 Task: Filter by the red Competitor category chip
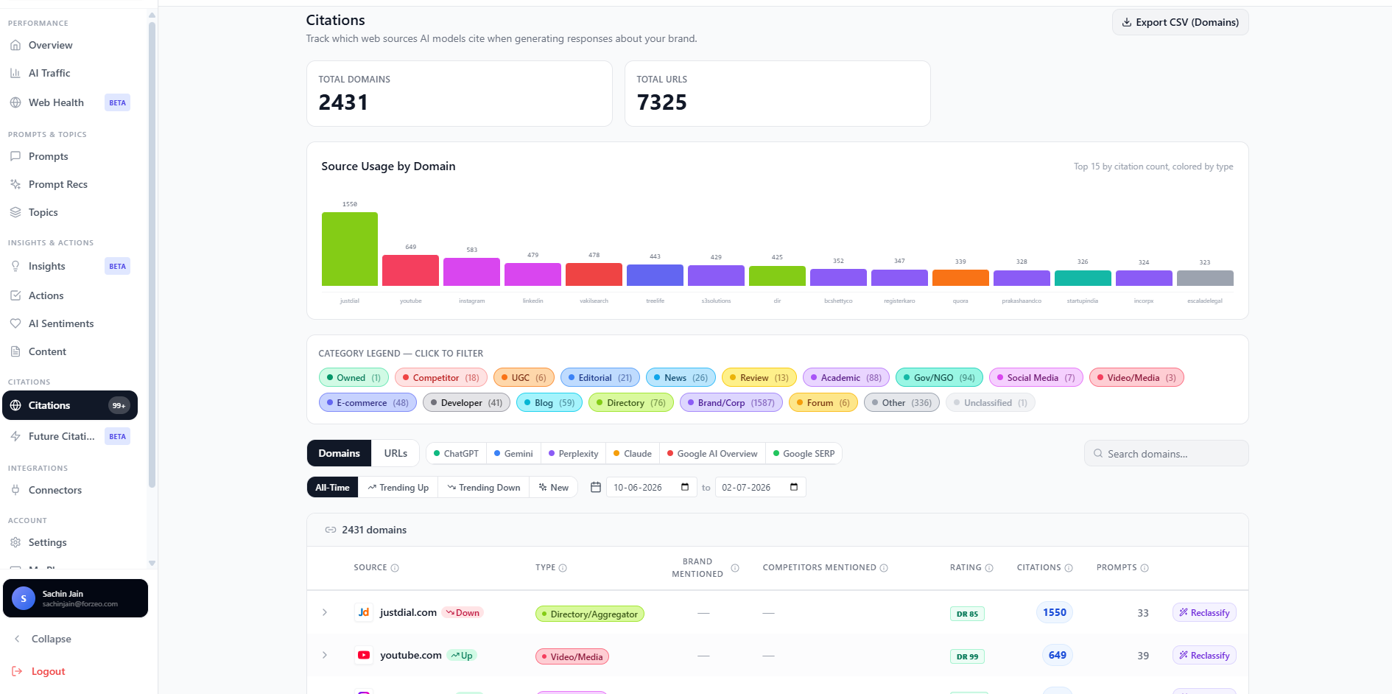440,378
